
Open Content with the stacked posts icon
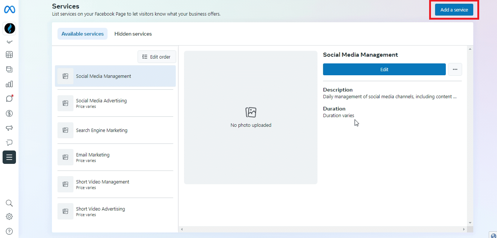9,69
